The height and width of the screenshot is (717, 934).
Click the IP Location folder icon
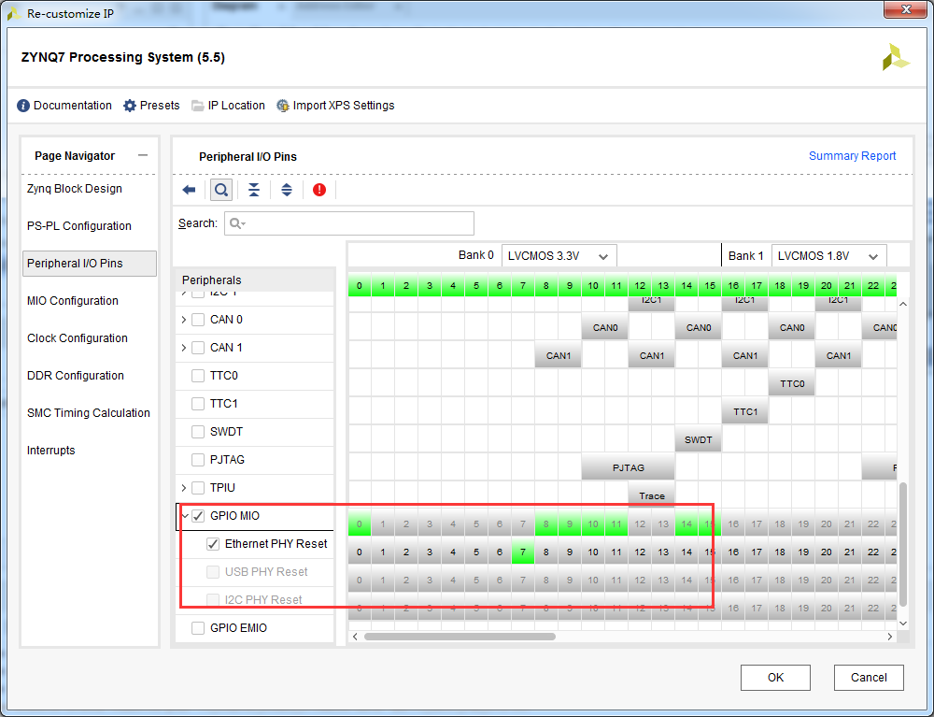click(x=198, y=106)
